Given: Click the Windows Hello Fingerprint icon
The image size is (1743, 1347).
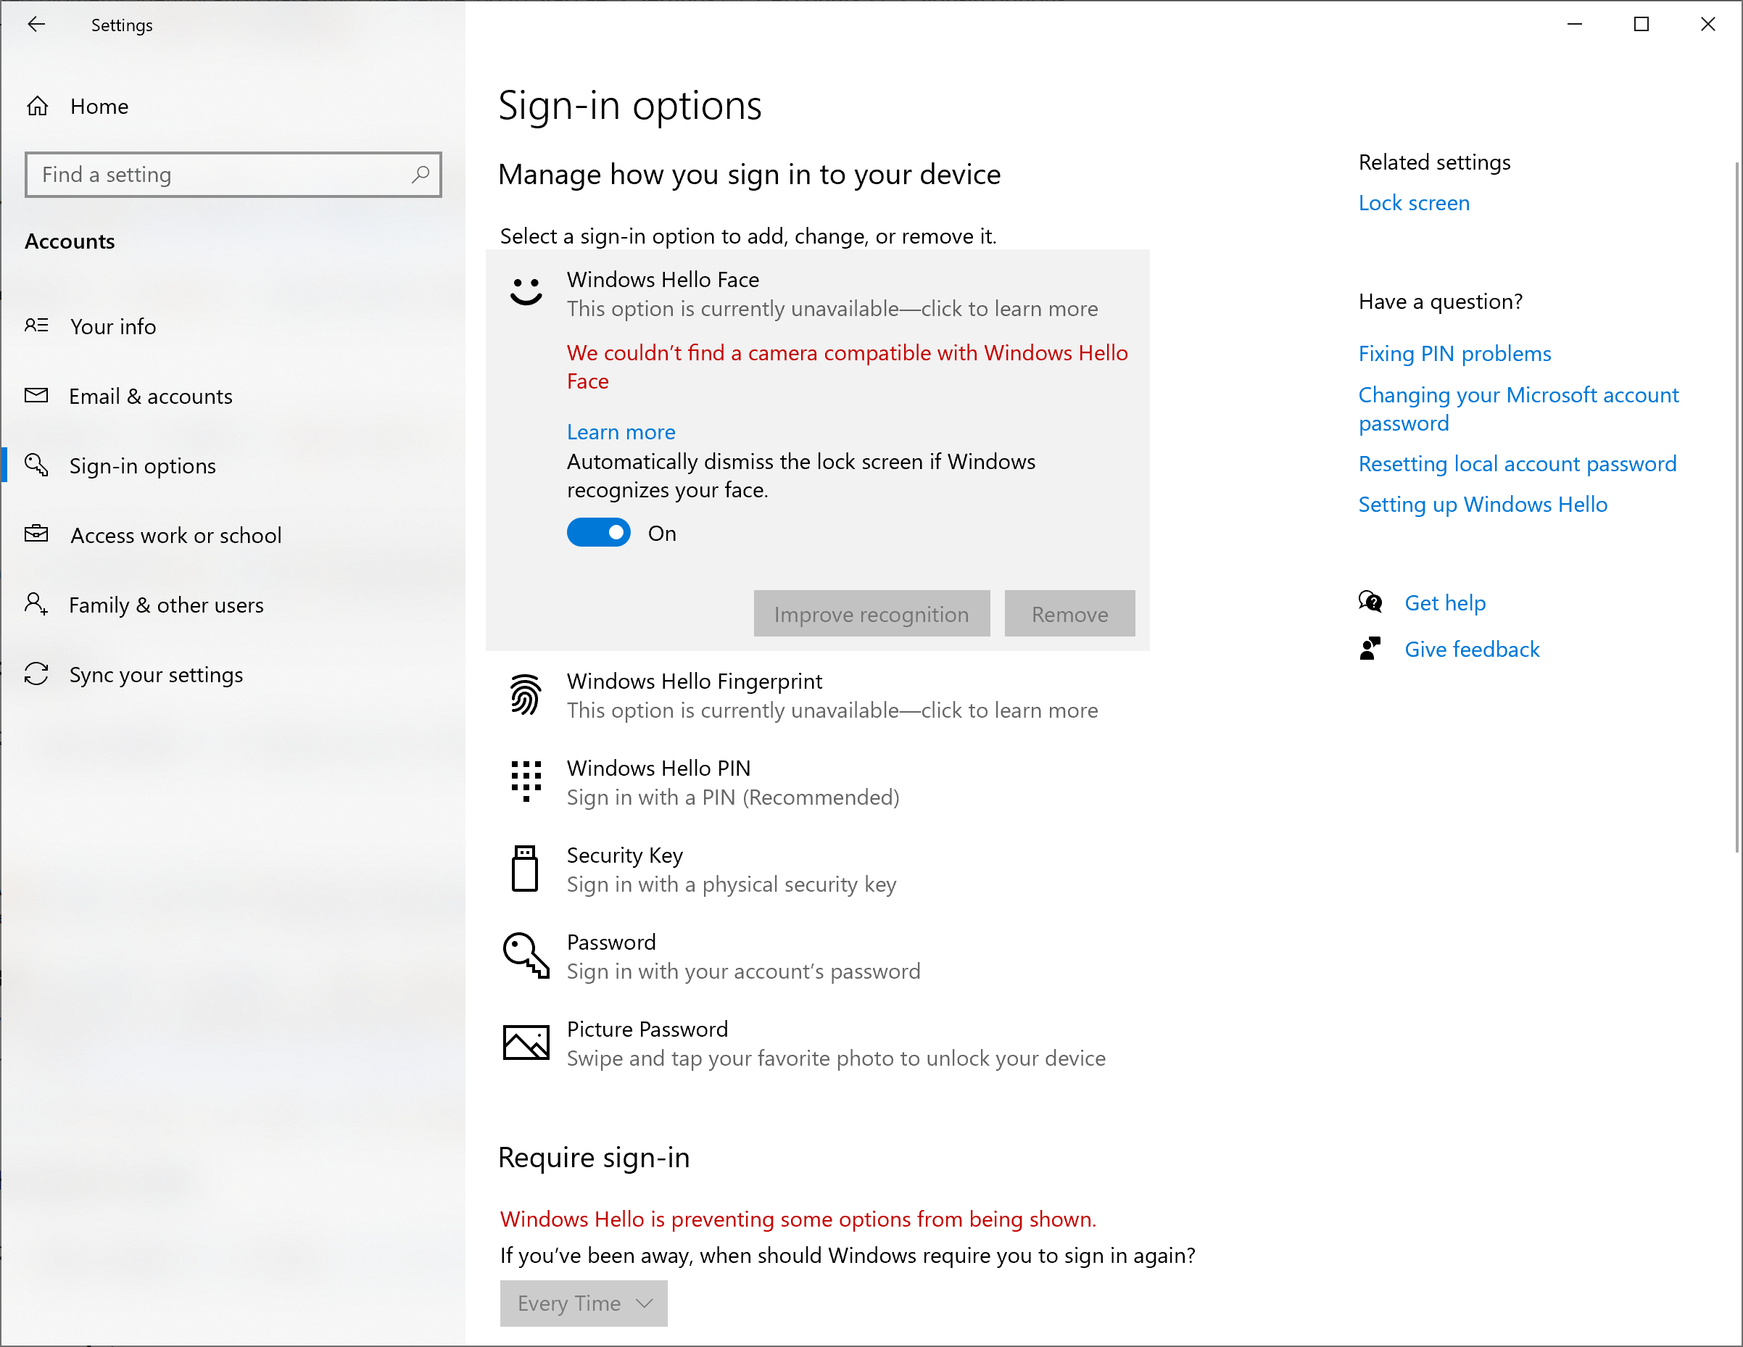Looking at the screenshot, I should [526, 695].
